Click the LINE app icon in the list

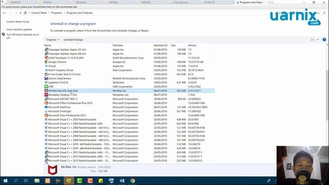46,87
